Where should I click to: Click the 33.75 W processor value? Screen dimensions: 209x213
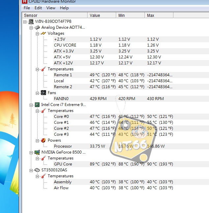point(97,146)
